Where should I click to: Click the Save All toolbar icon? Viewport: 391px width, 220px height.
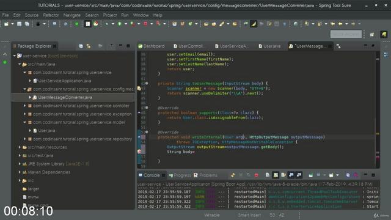pos(27,24)
